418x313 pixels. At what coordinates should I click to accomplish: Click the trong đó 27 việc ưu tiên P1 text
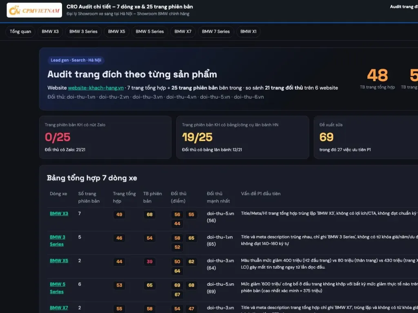point(345,150)
